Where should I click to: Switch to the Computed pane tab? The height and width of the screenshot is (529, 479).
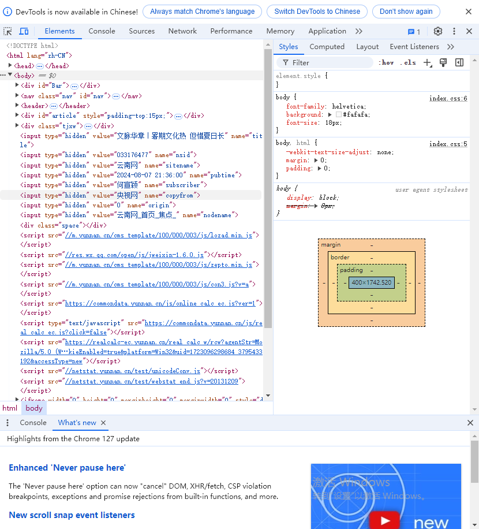click(327, 47)
